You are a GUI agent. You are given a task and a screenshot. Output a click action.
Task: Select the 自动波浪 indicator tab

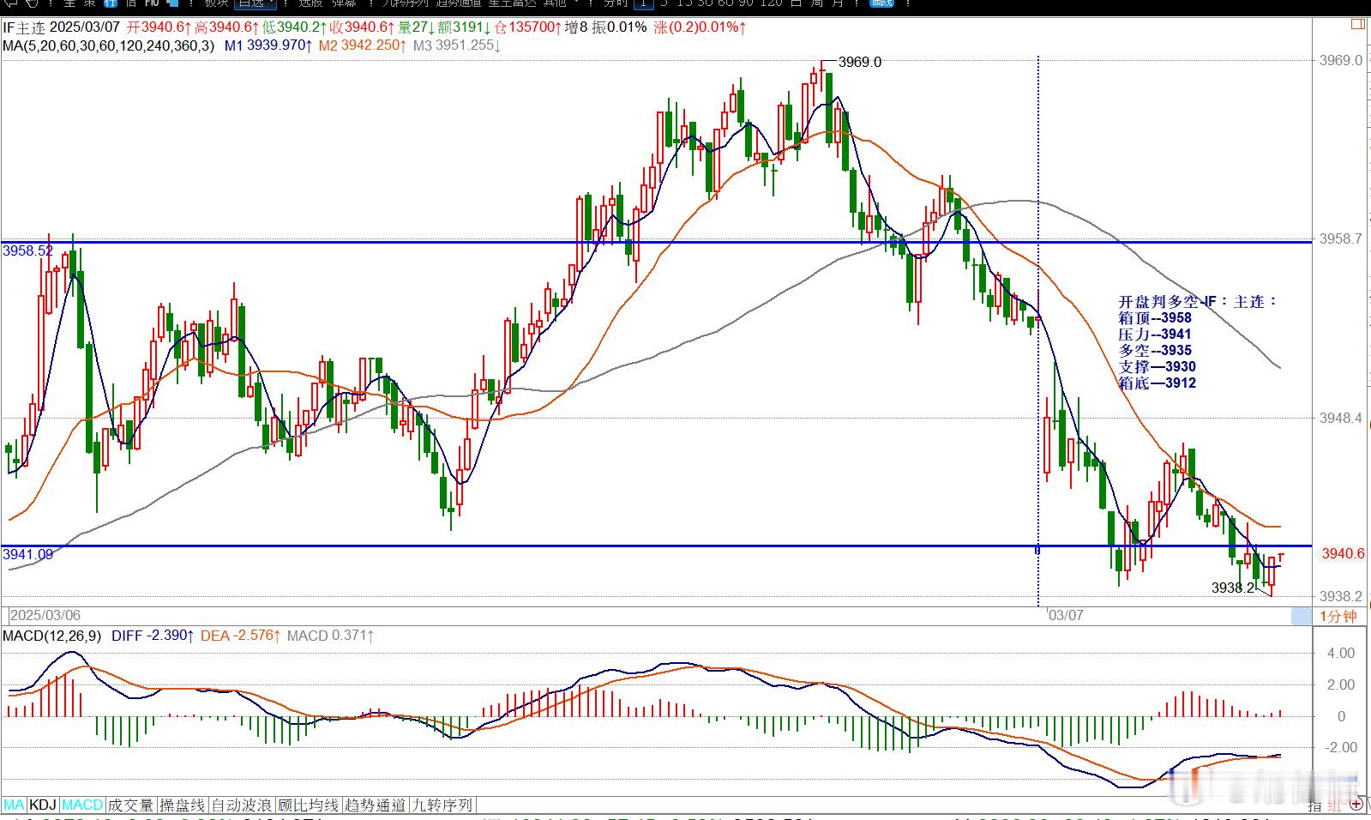242,805
